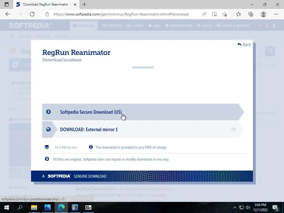This screenshot has width=284, height=213.
Task: Open the Photos app on the taskbar
Action: coord(48,207)
